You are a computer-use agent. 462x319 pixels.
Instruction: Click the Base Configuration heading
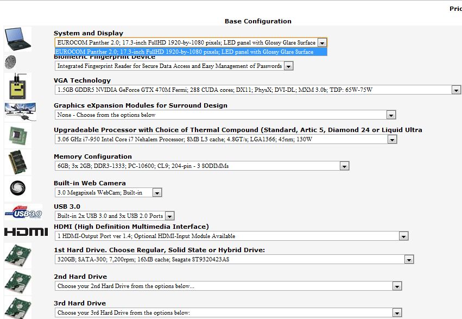[x=258, y=21]
